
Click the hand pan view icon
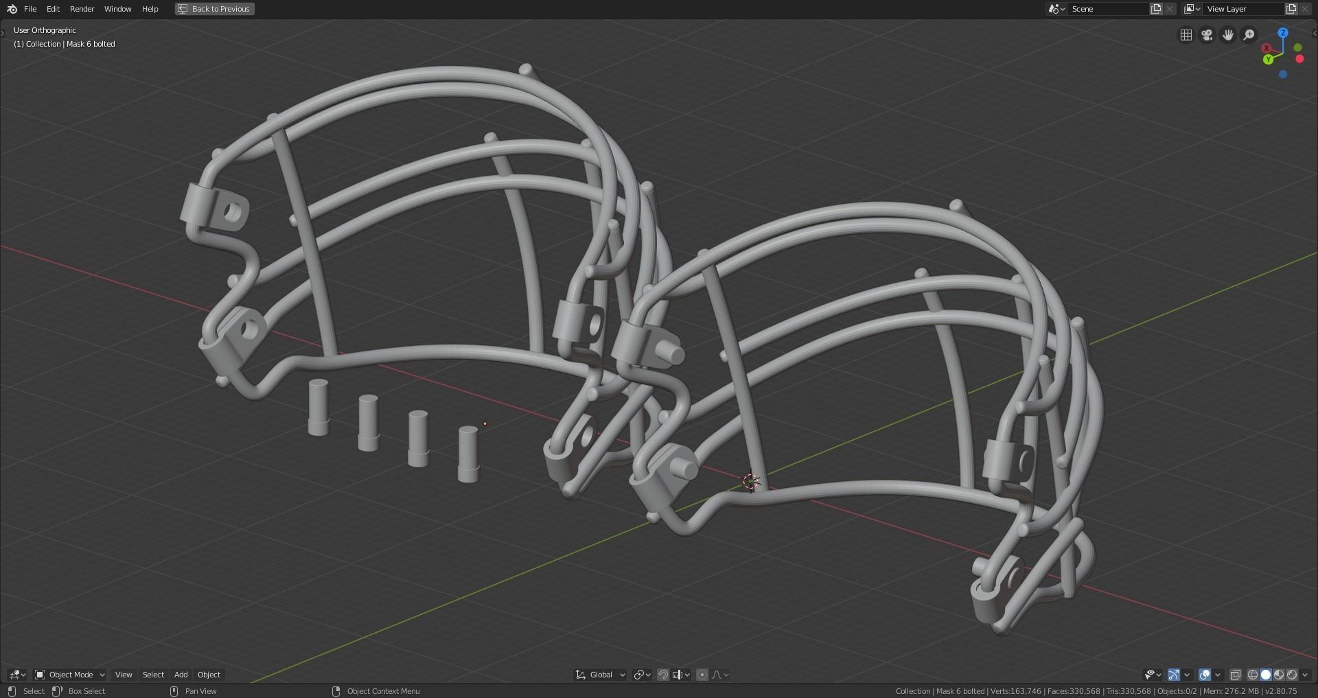[1228, 35]
